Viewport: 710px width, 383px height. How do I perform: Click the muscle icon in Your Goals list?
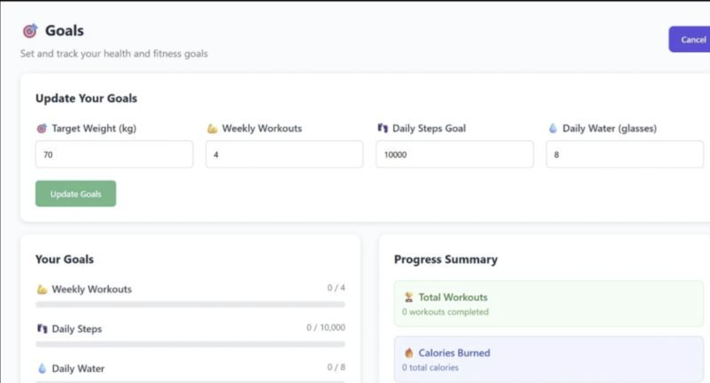point(42,289)
